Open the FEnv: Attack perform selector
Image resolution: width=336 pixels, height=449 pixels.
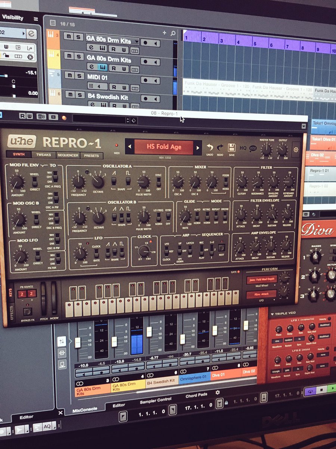coord(261,294)
